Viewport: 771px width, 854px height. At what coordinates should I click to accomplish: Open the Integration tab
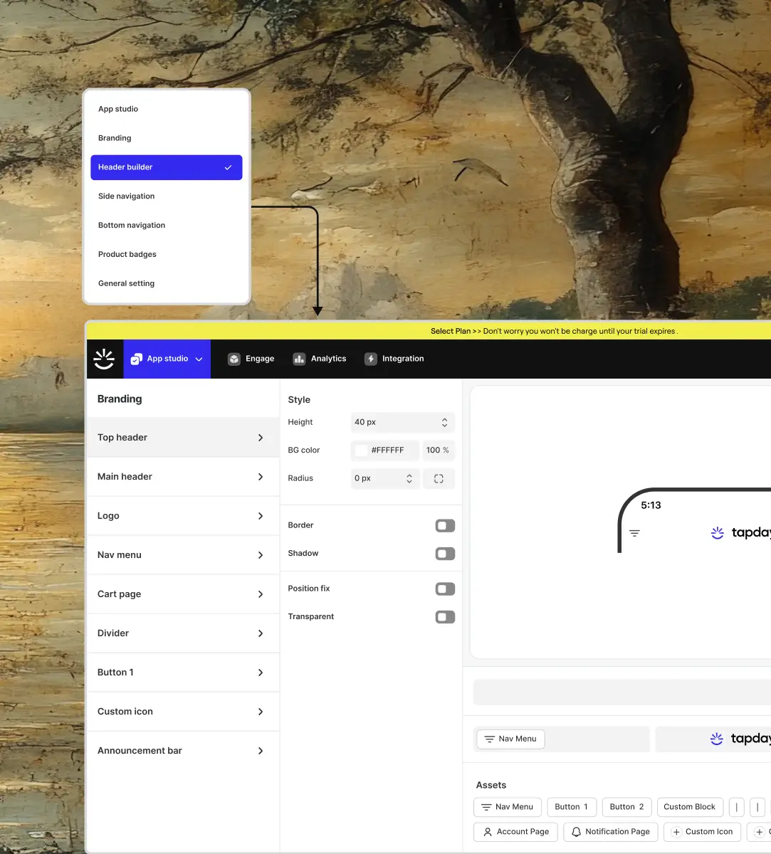pyautogui.click(x=394, y=359)
